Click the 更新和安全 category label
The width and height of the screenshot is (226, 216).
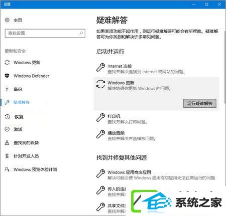[x=15, y=51]
